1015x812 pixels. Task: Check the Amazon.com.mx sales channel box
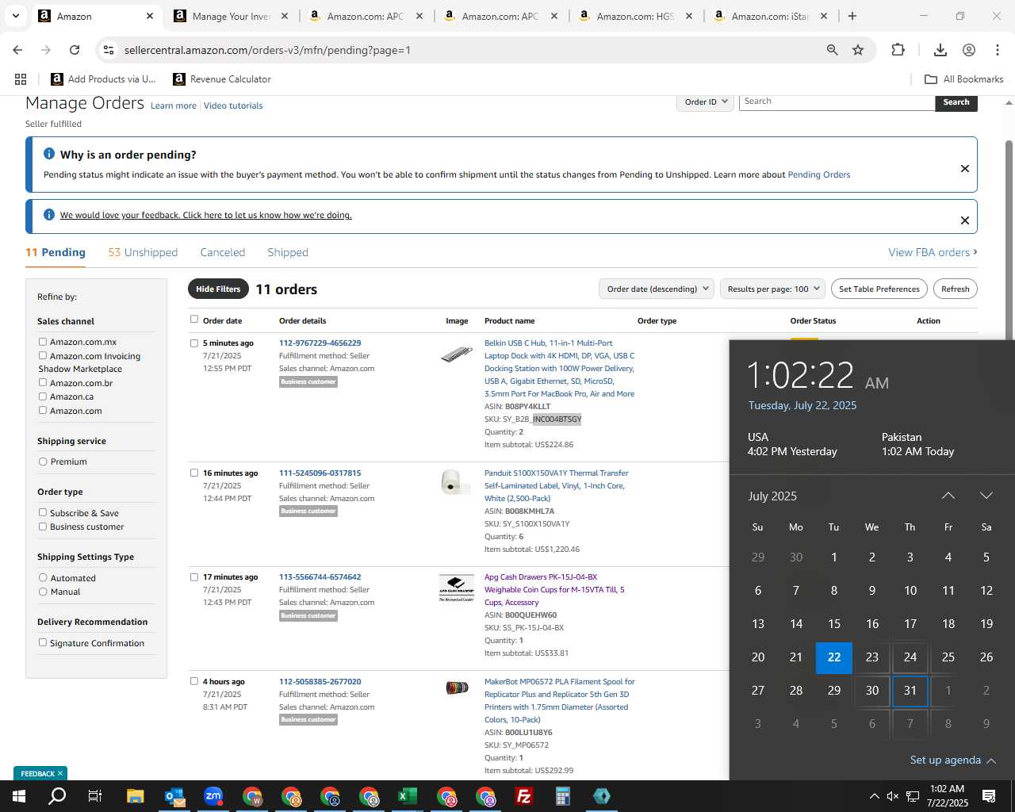click(43, 342)
